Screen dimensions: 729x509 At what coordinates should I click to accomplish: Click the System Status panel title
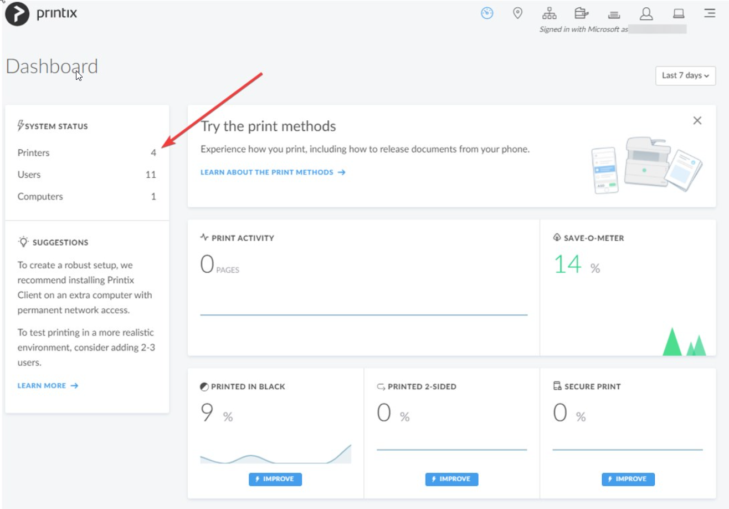[x=57, y=126]
